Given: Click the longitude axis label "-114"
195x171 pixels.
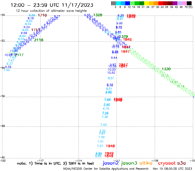Looking at the screenshot, I should (79, 160).
